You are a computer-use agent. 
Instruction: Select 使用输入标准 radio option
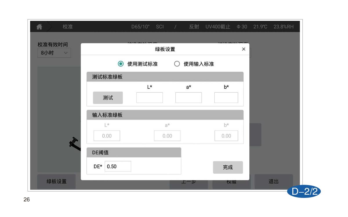tap(177, 64)
